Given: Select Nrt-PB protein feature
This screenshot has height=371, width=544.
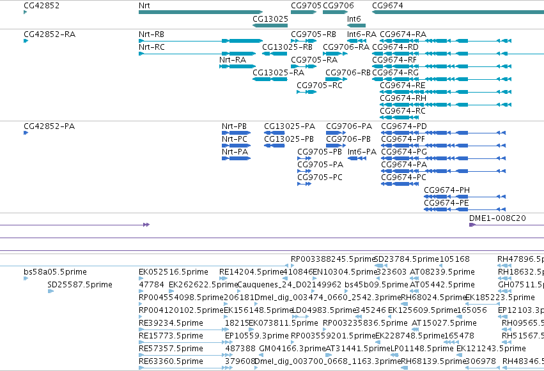Looking at the screenshot, I should (236, 133).
